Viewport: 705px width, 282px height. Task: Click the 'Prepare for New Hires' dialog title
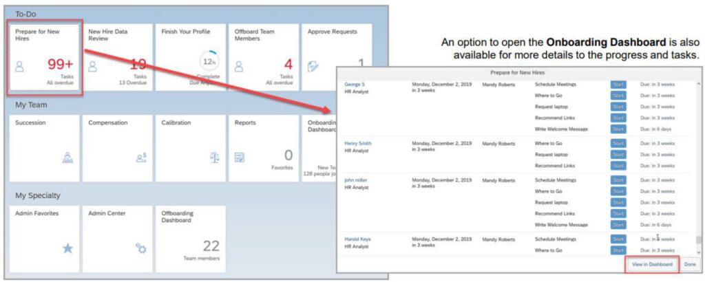(x=518, y=72)
